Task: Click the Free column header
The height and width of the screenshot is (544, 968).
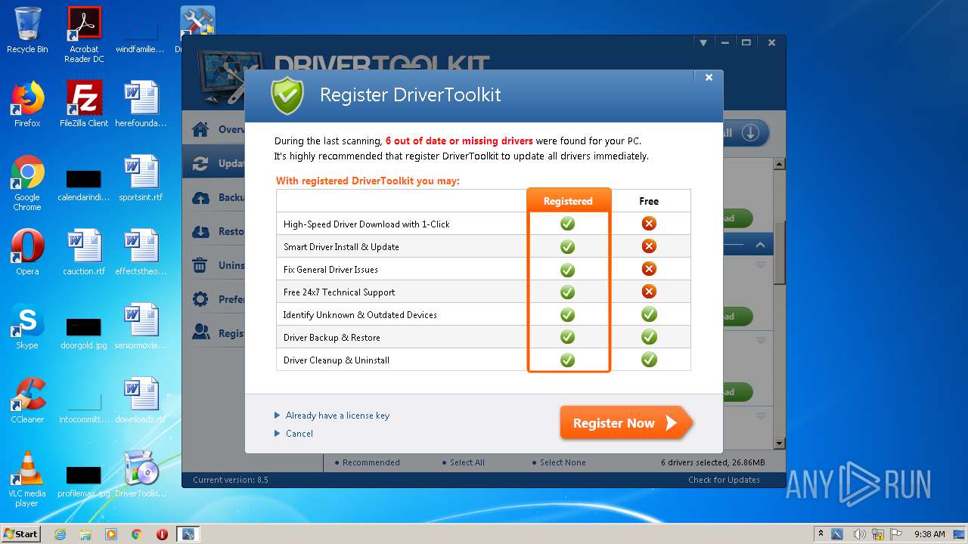Action: 649,201
